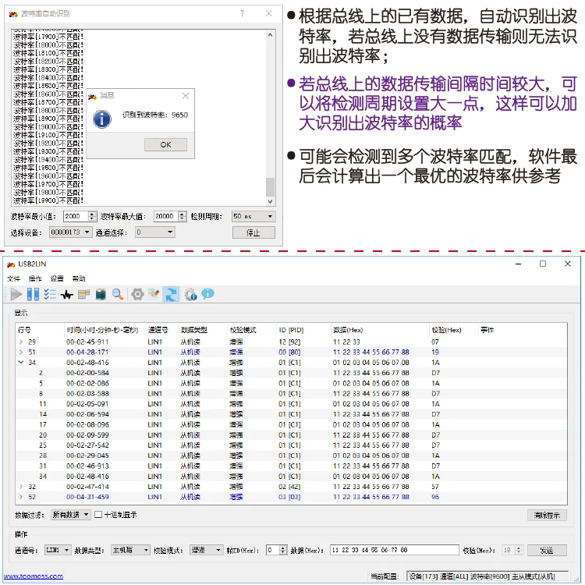The height and width of the screenshot is (585, 585).
Task: Open the 数据类型 主机写 dropdown
Action: [130, 550]
